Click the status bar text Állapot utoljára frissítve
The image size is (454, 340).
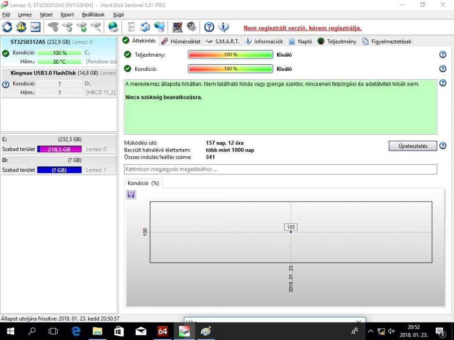(60, 318)
